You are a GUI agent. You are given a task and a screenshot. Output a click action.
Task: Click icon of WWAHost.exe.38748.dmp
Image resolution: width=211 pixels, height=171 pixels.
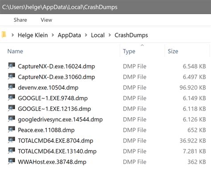click(12, 161)
